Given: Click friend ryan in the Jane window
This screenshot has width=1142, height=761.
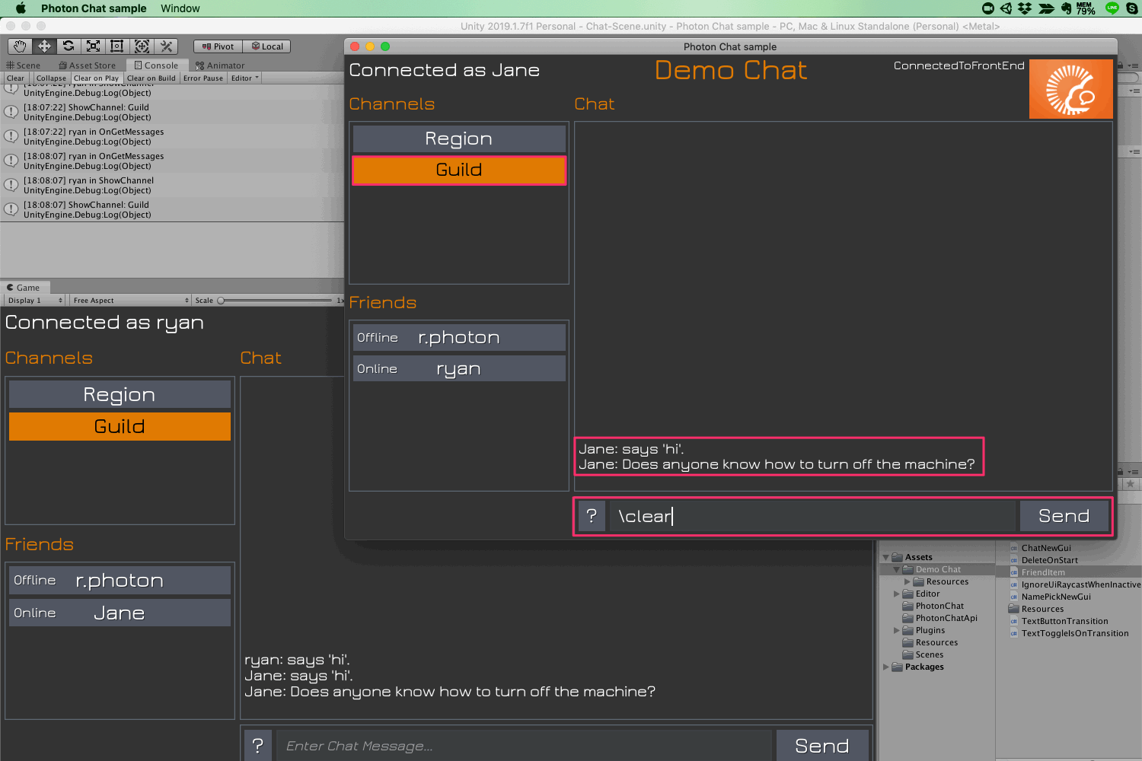Looking at the screenshot, I should [x=459, y=368].
